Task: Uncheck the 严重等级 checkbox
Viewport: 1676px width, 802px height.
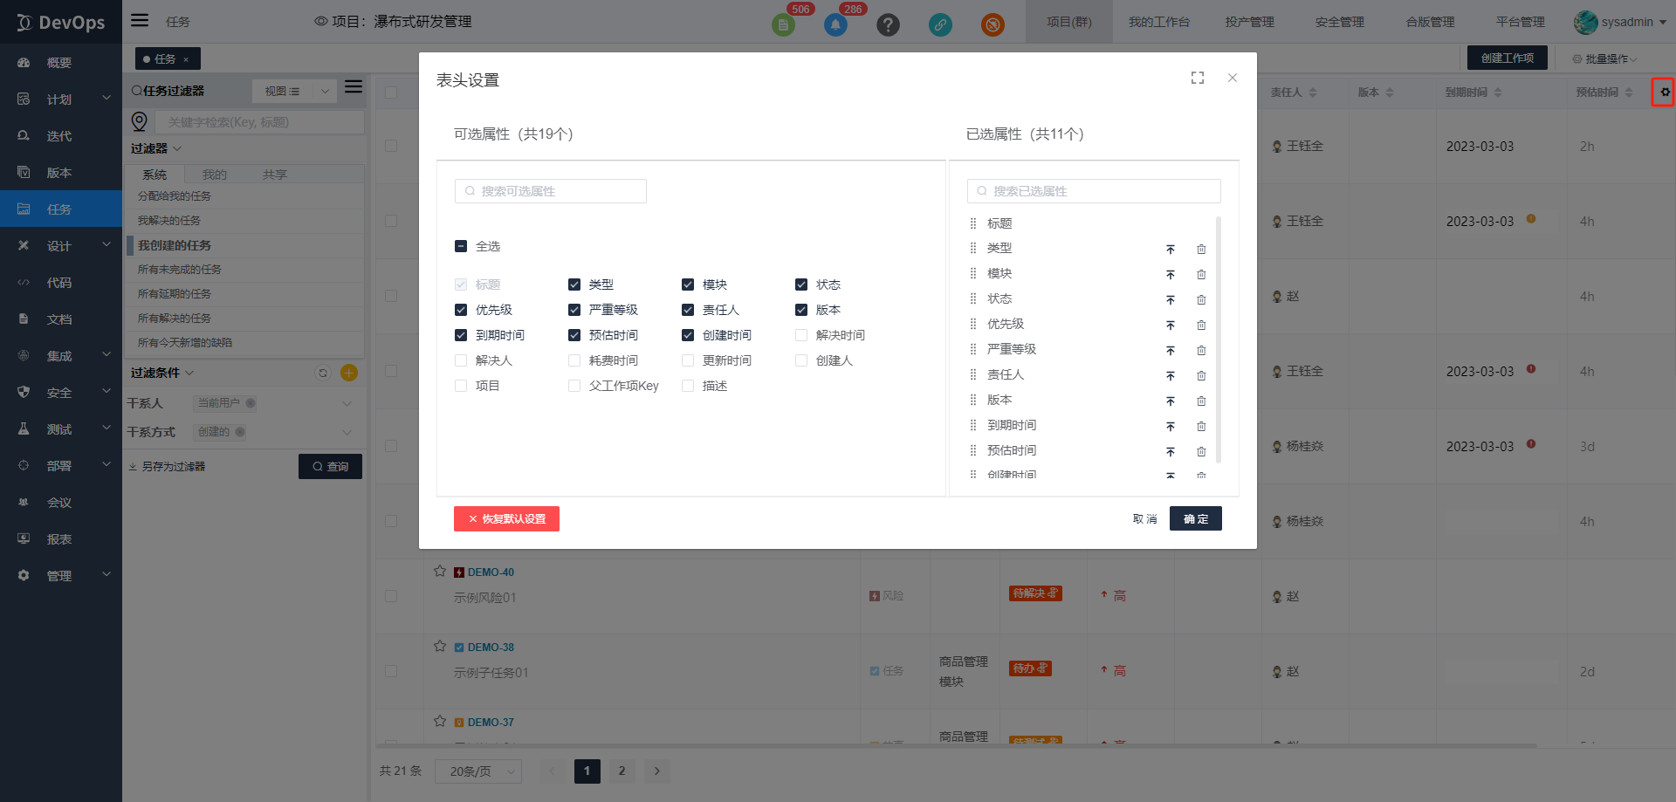Action: click(574, 310)
